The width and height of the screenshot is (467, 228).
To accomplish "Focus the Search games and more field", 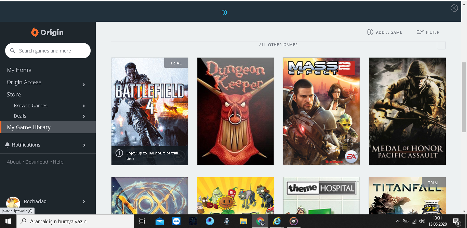I will point(48,51).
